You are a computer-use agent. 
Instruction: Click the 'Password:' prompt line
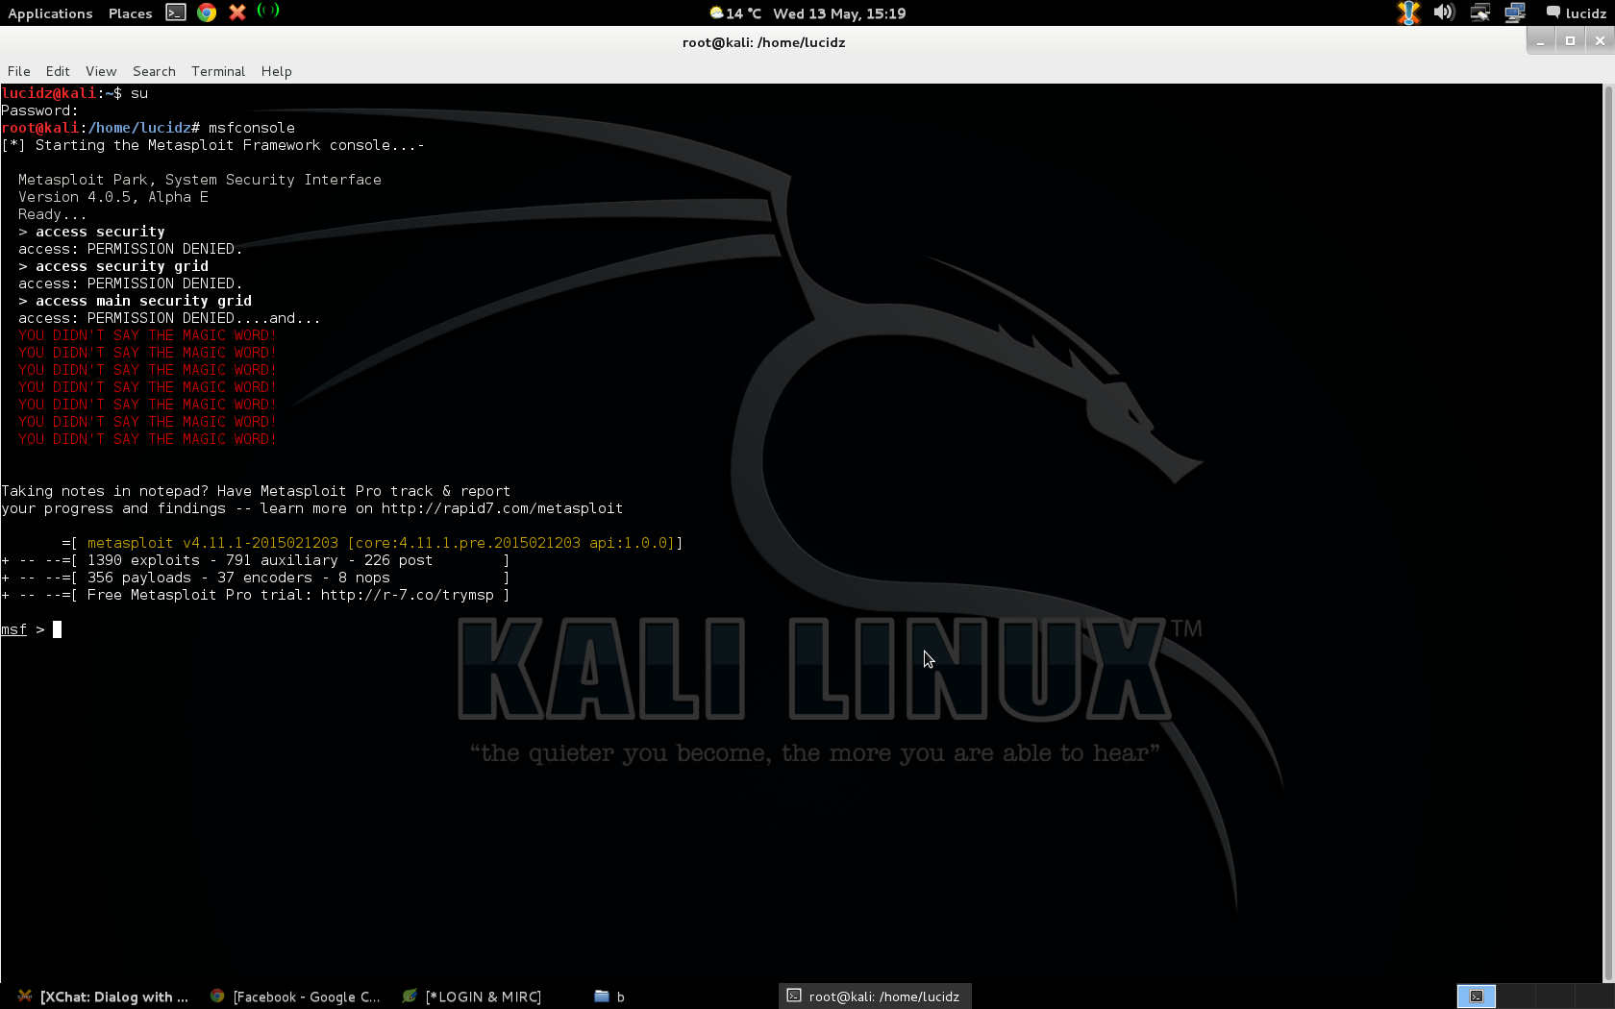pos(39,111)
